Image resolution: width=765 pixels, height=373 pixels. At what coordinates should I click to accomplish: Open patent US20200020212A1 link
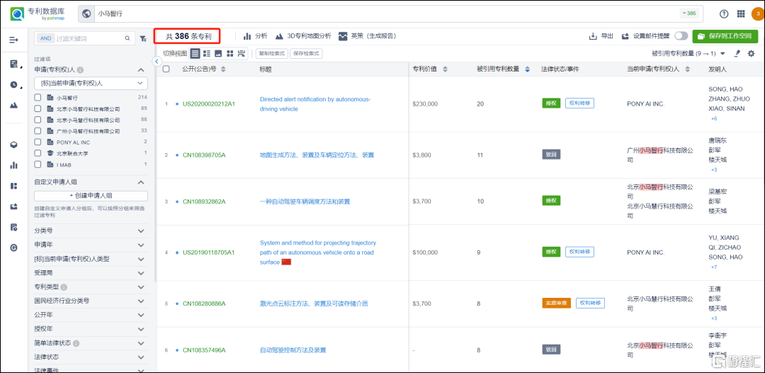click(x=209, y=104)
